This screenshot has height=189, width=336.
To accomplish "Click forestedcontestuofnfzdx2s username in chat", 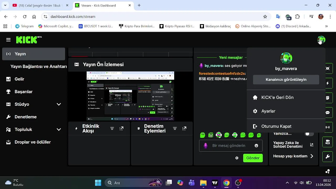I will coord(222,73).
